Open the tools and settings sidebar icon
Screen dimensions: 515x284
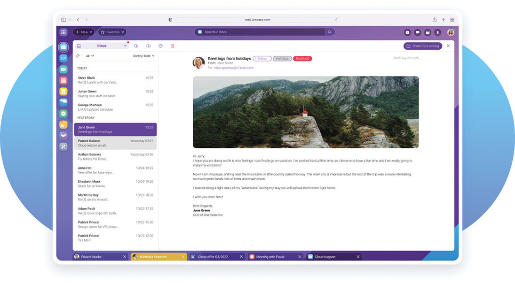pyautogui.click(x=63, y=146)
